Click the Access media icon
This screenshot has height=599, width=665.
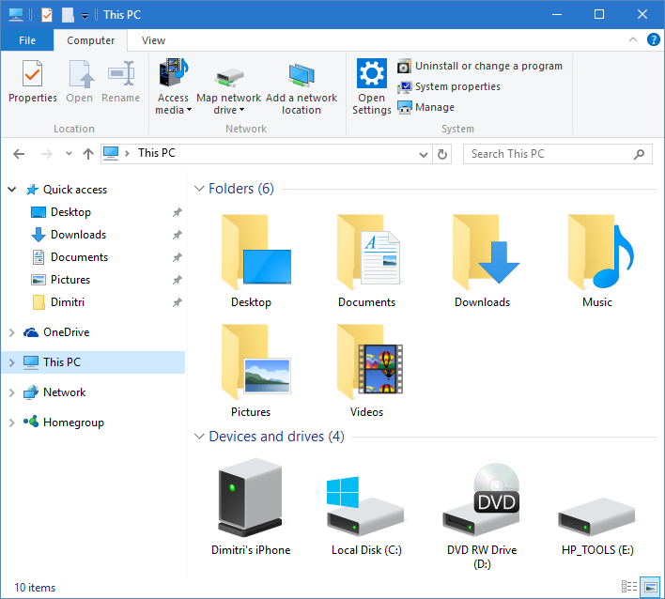pyautogui.click(x=174, y=73)
